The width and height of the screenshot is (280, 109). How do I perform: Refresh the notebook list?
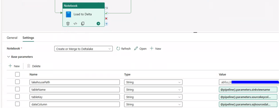pyautogui.click(x=123, y=49)
